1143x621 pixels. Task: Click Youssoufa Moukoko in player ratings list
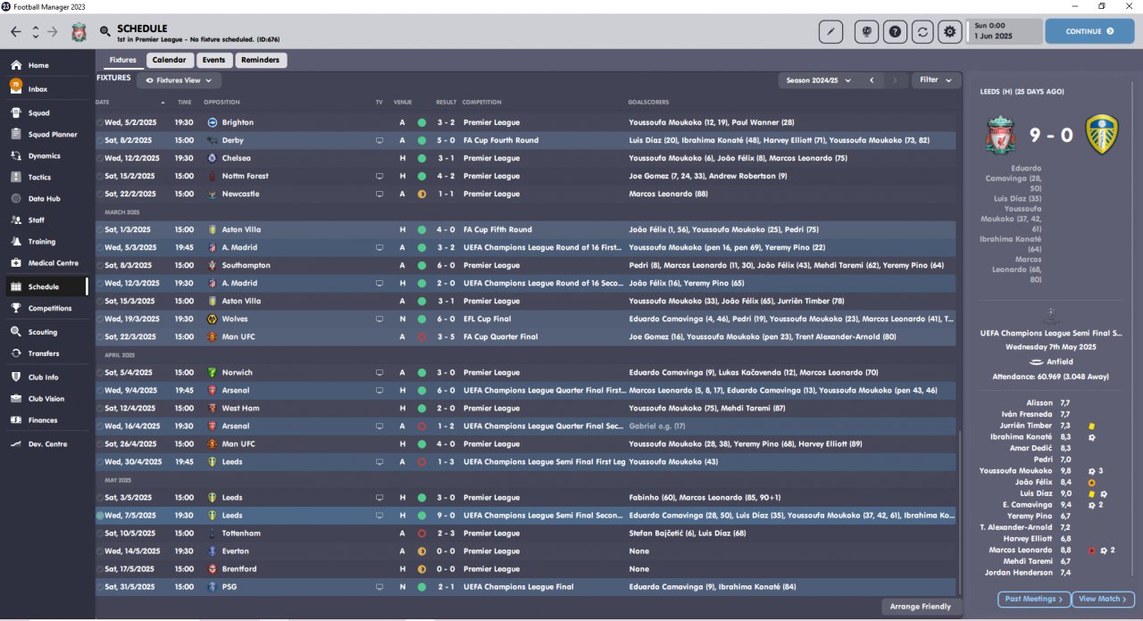pos(1015,471)
